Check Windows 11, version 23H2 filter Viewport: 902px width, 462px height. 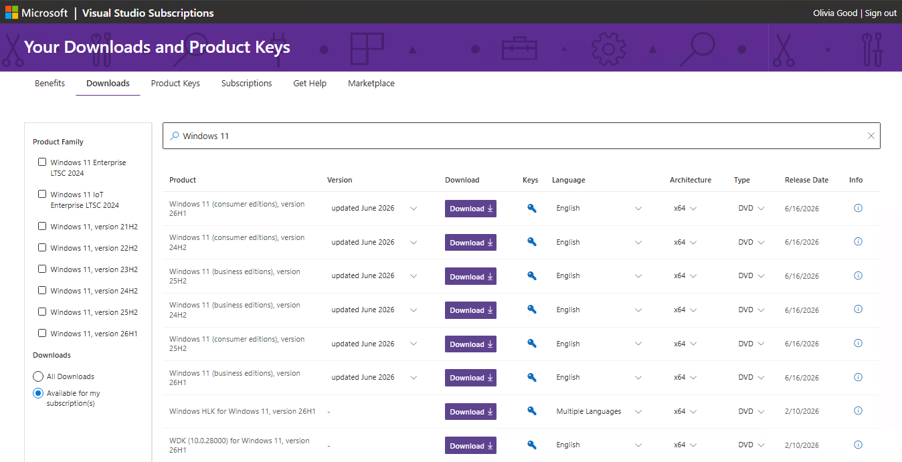42,269
